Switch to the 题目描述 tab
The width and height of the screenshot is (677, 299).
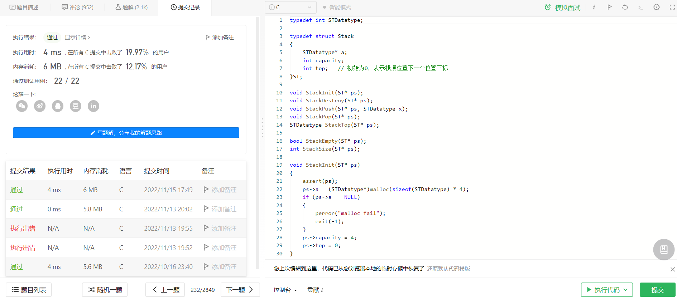24,7
